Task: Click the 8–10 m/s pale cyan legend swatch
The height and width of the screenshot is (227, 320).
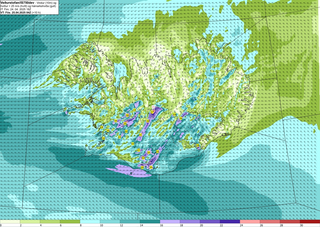Action: coord(90,221)
